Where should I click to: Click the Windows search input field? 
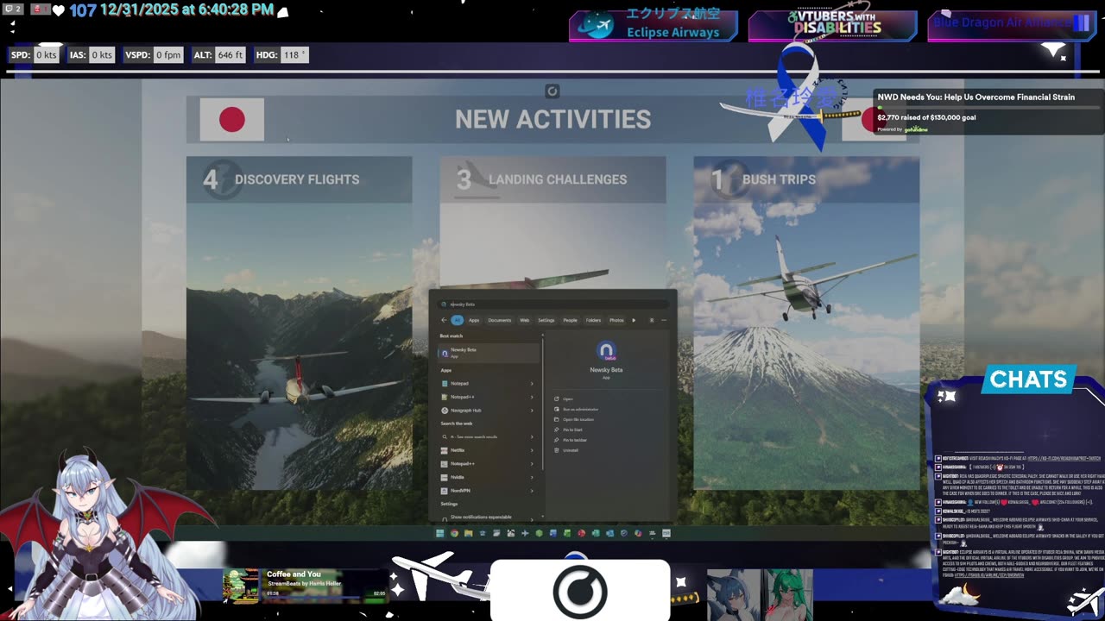pyautogui.click(x=554, y=304)
